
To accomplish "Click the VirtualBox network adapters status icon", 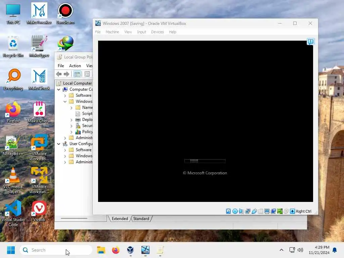I will pyautogui.click(x=248, y=211).
